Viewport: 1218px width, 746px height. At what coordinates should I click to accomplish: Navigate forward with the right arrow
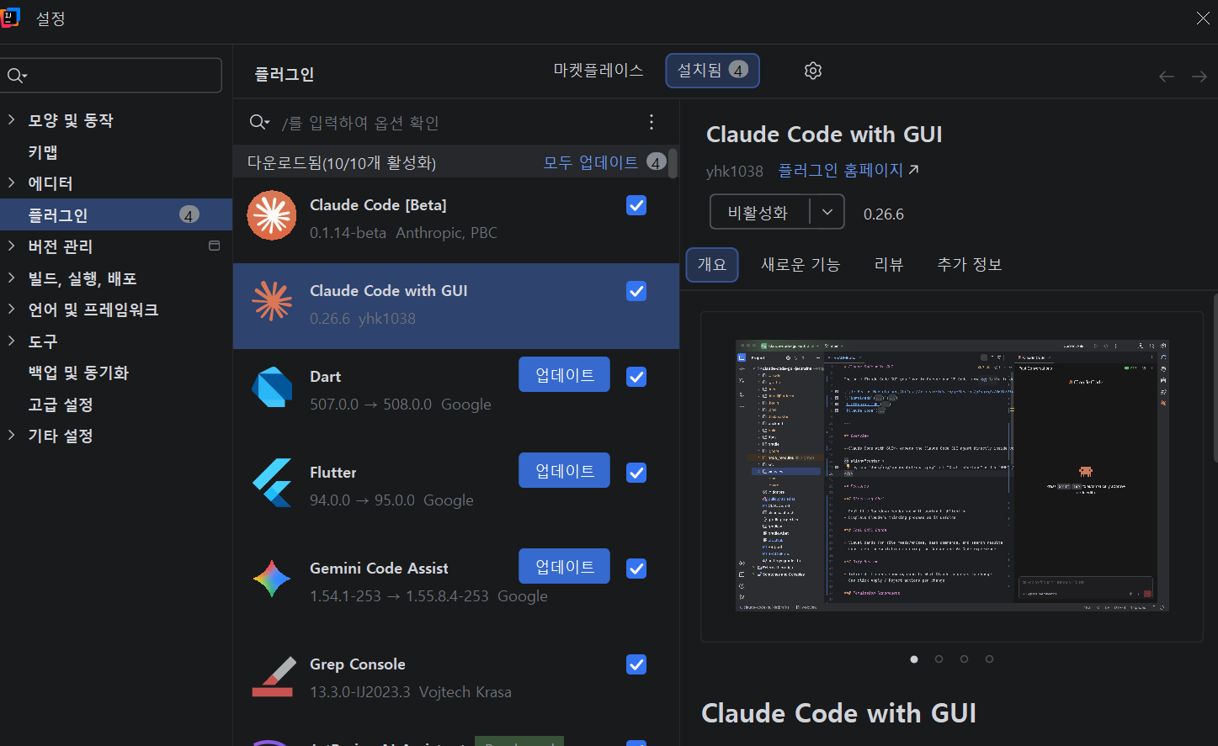point(1199,77)
